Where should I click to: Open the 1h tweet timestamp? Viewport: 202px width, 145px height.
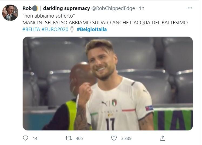click(x=142, y=8)
